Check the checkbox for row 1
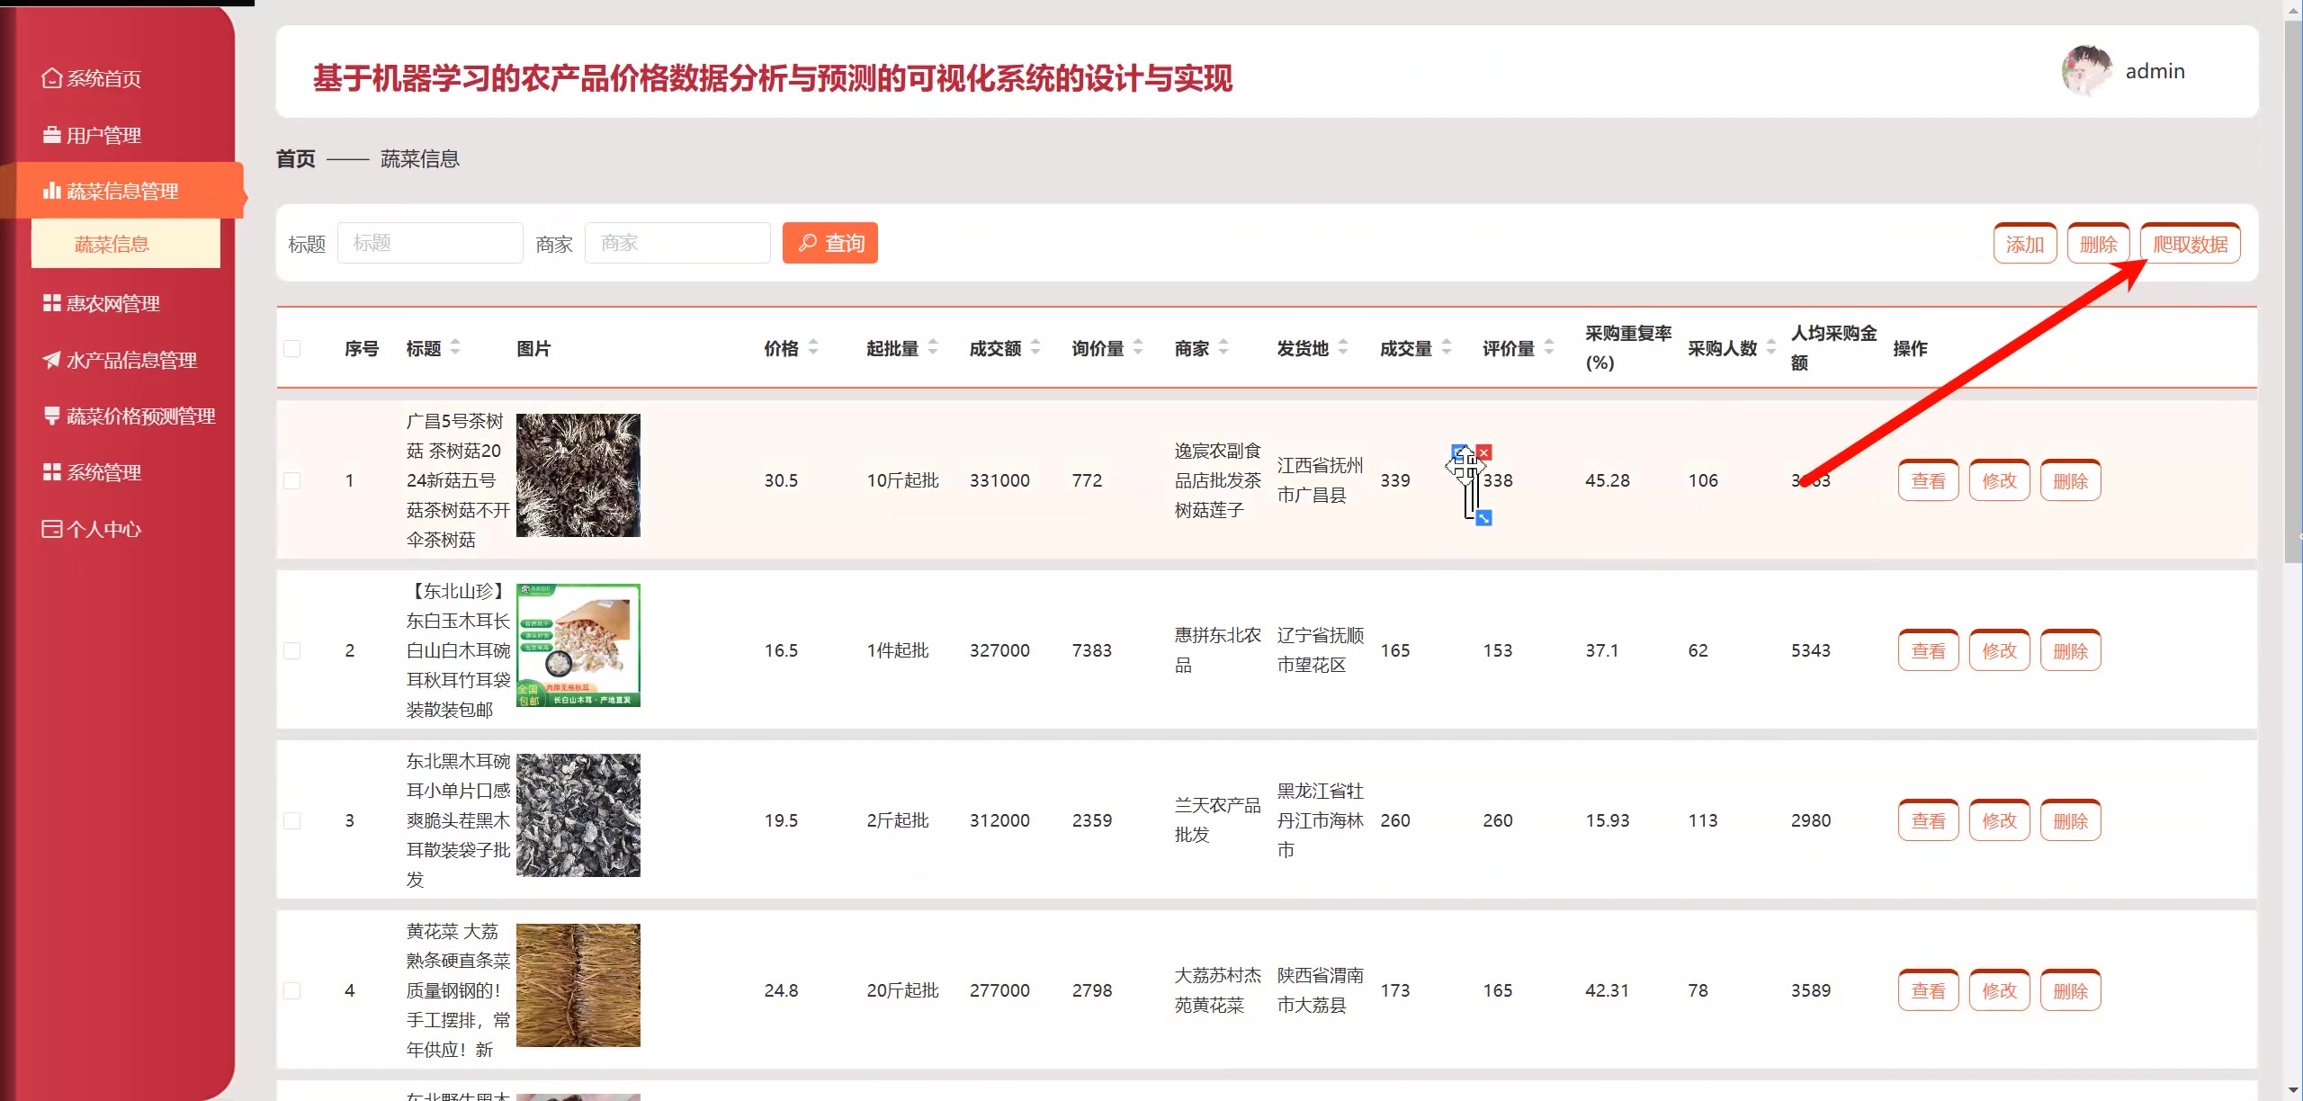 [292, 481]
